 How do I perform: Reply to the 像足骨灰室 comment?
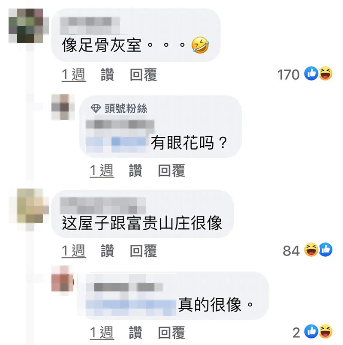click(x=143, y=75)
